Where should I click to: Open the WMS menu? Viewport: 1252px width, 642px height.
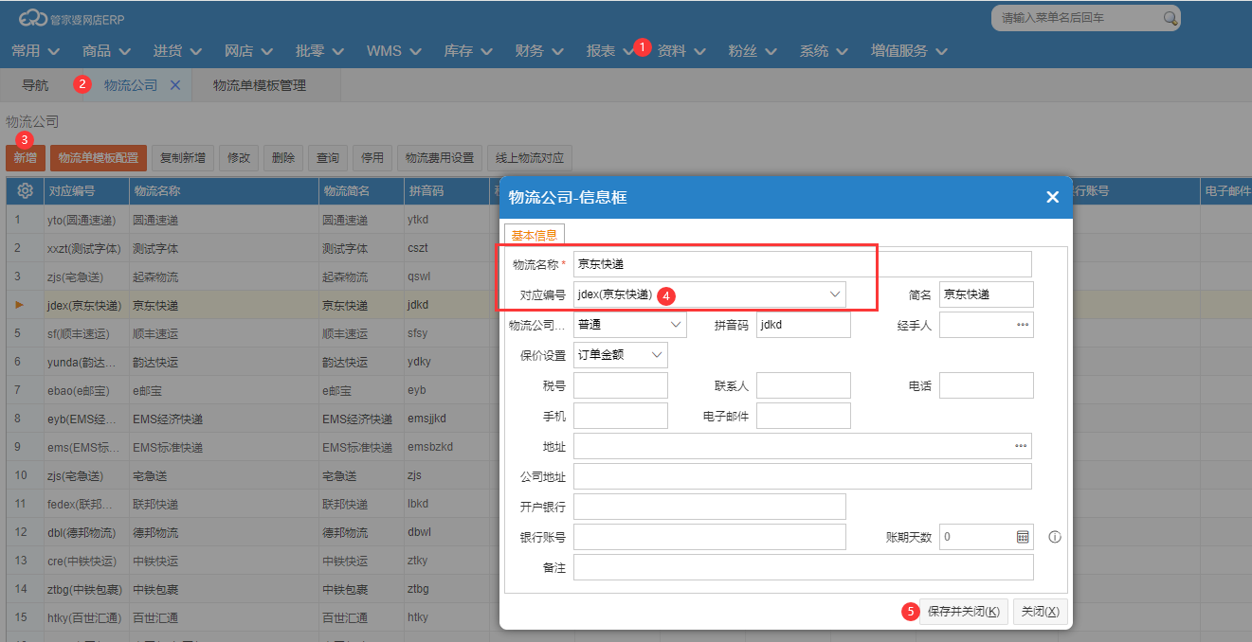pos(393,51)
